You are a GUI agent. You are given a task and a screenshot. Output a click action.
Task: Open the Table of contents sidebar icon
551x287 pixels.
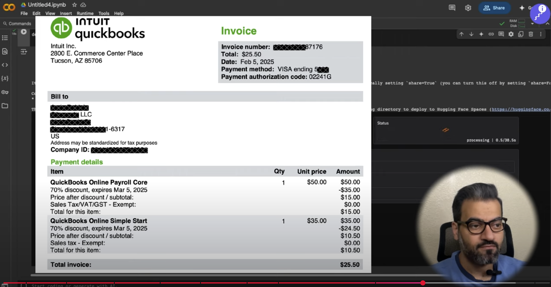click(x=5, y=38)
